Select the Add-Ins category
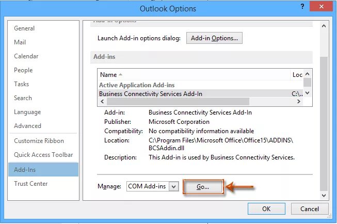This screenshot has height=224, width=337. pos(43,170)
